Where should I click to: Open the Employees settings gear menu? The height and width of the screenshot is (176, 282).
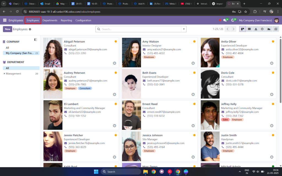click(x=30, y=29)
